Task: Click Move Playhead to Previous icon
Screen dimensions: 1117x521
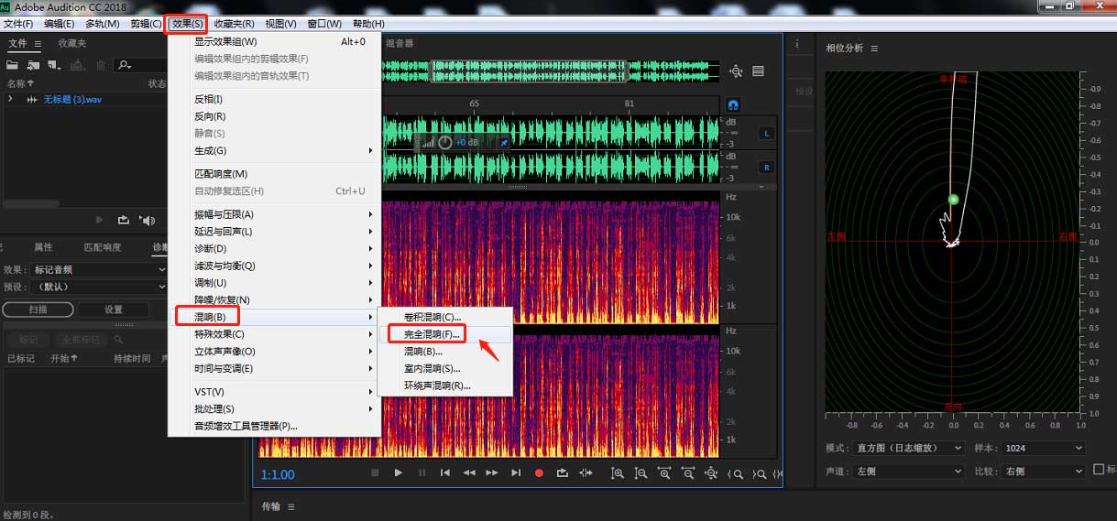Action: pyautogui.click(x=445, y=472)
